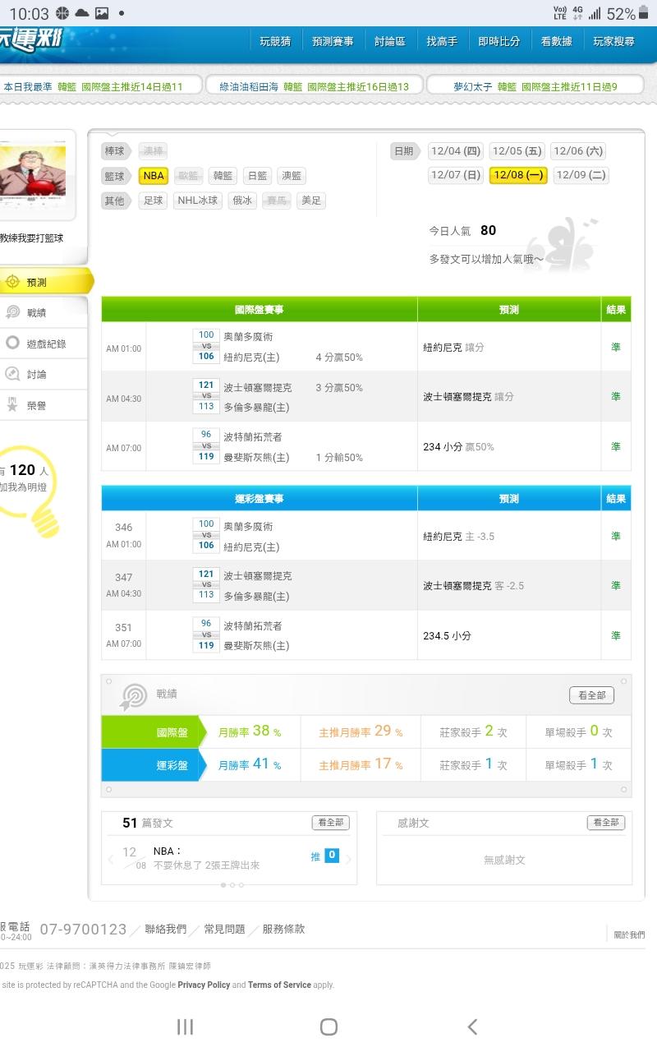
Task: Select the NBA league filter
Action: pyautogui.click(x=154, y=176)
